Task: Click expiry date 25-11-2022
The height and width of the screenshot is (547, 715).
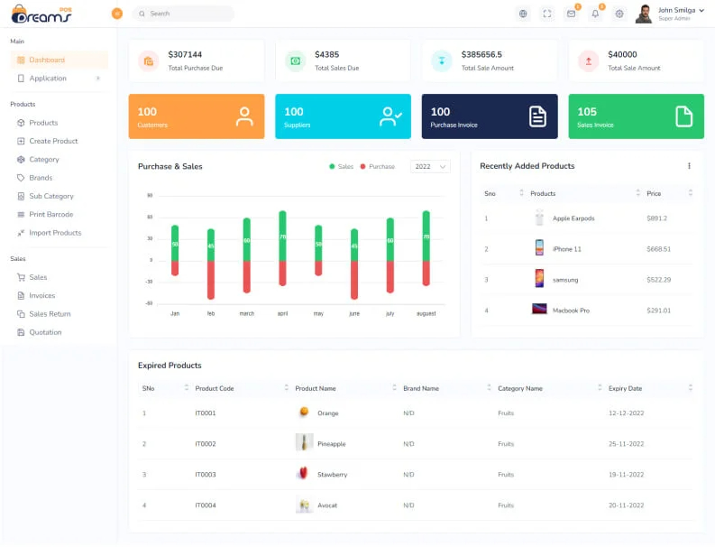Action: click(626, 444)
